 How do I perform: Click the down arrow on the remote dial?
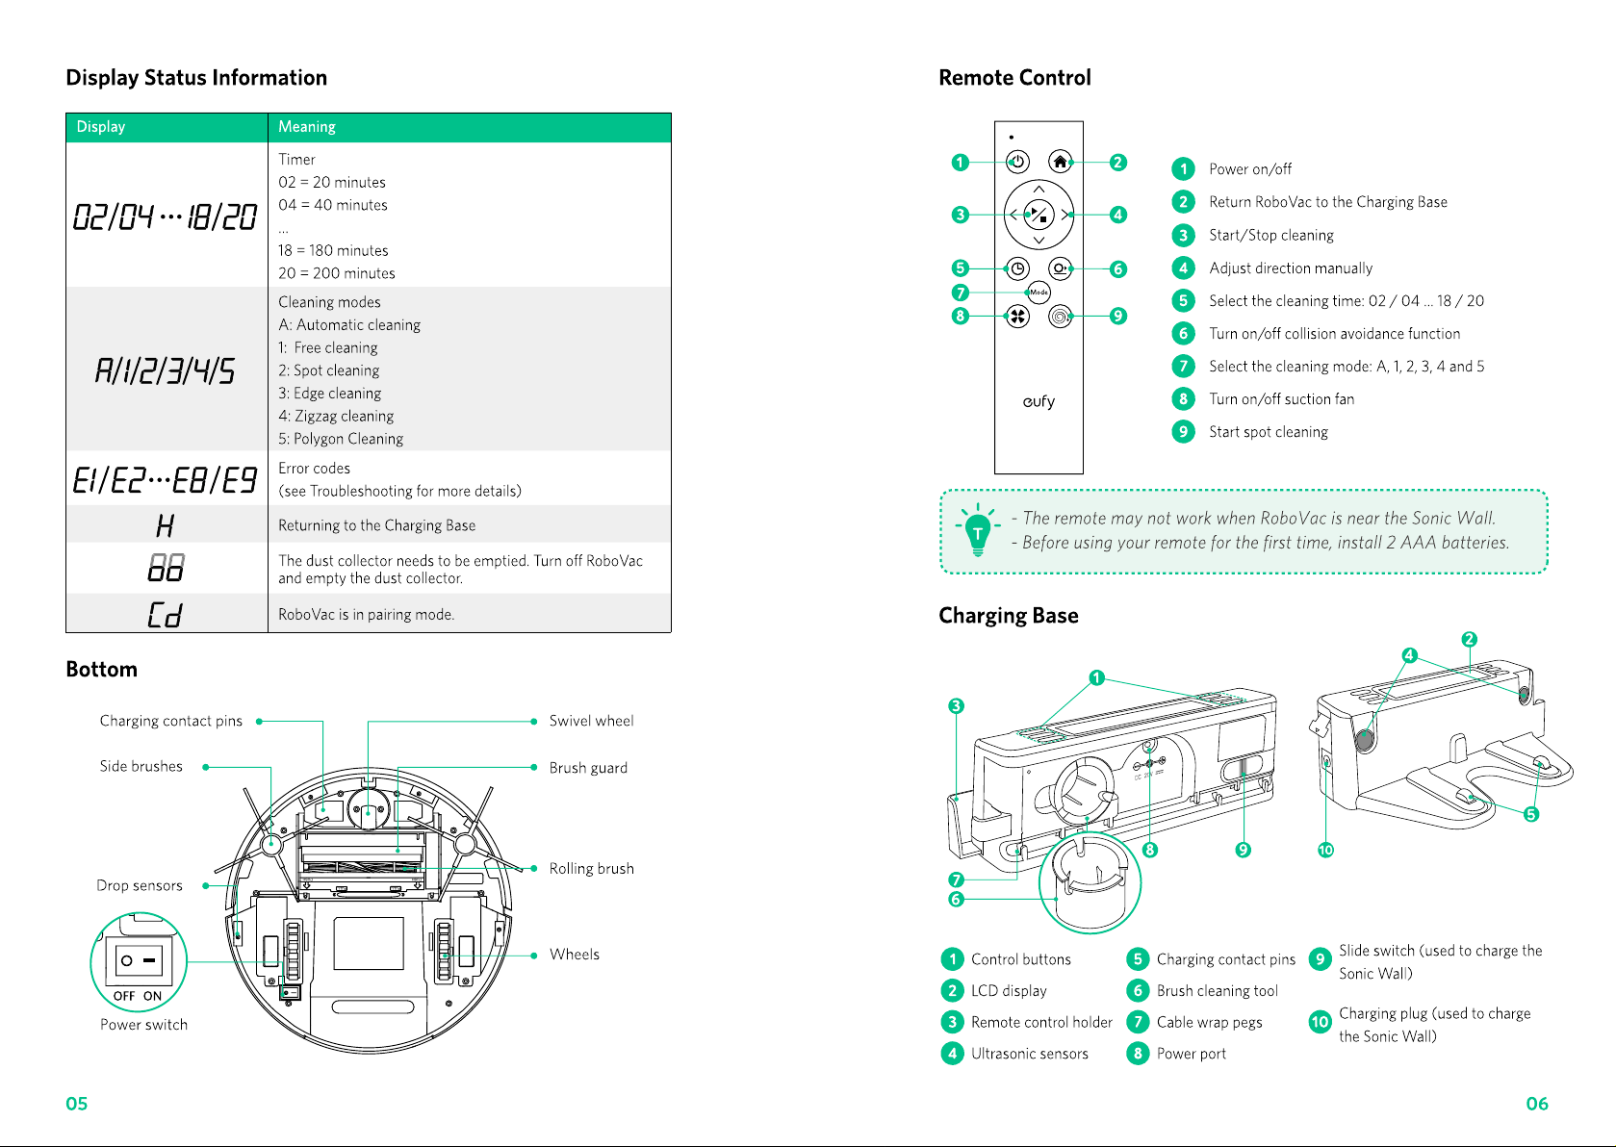click(x=1039, y=240)
